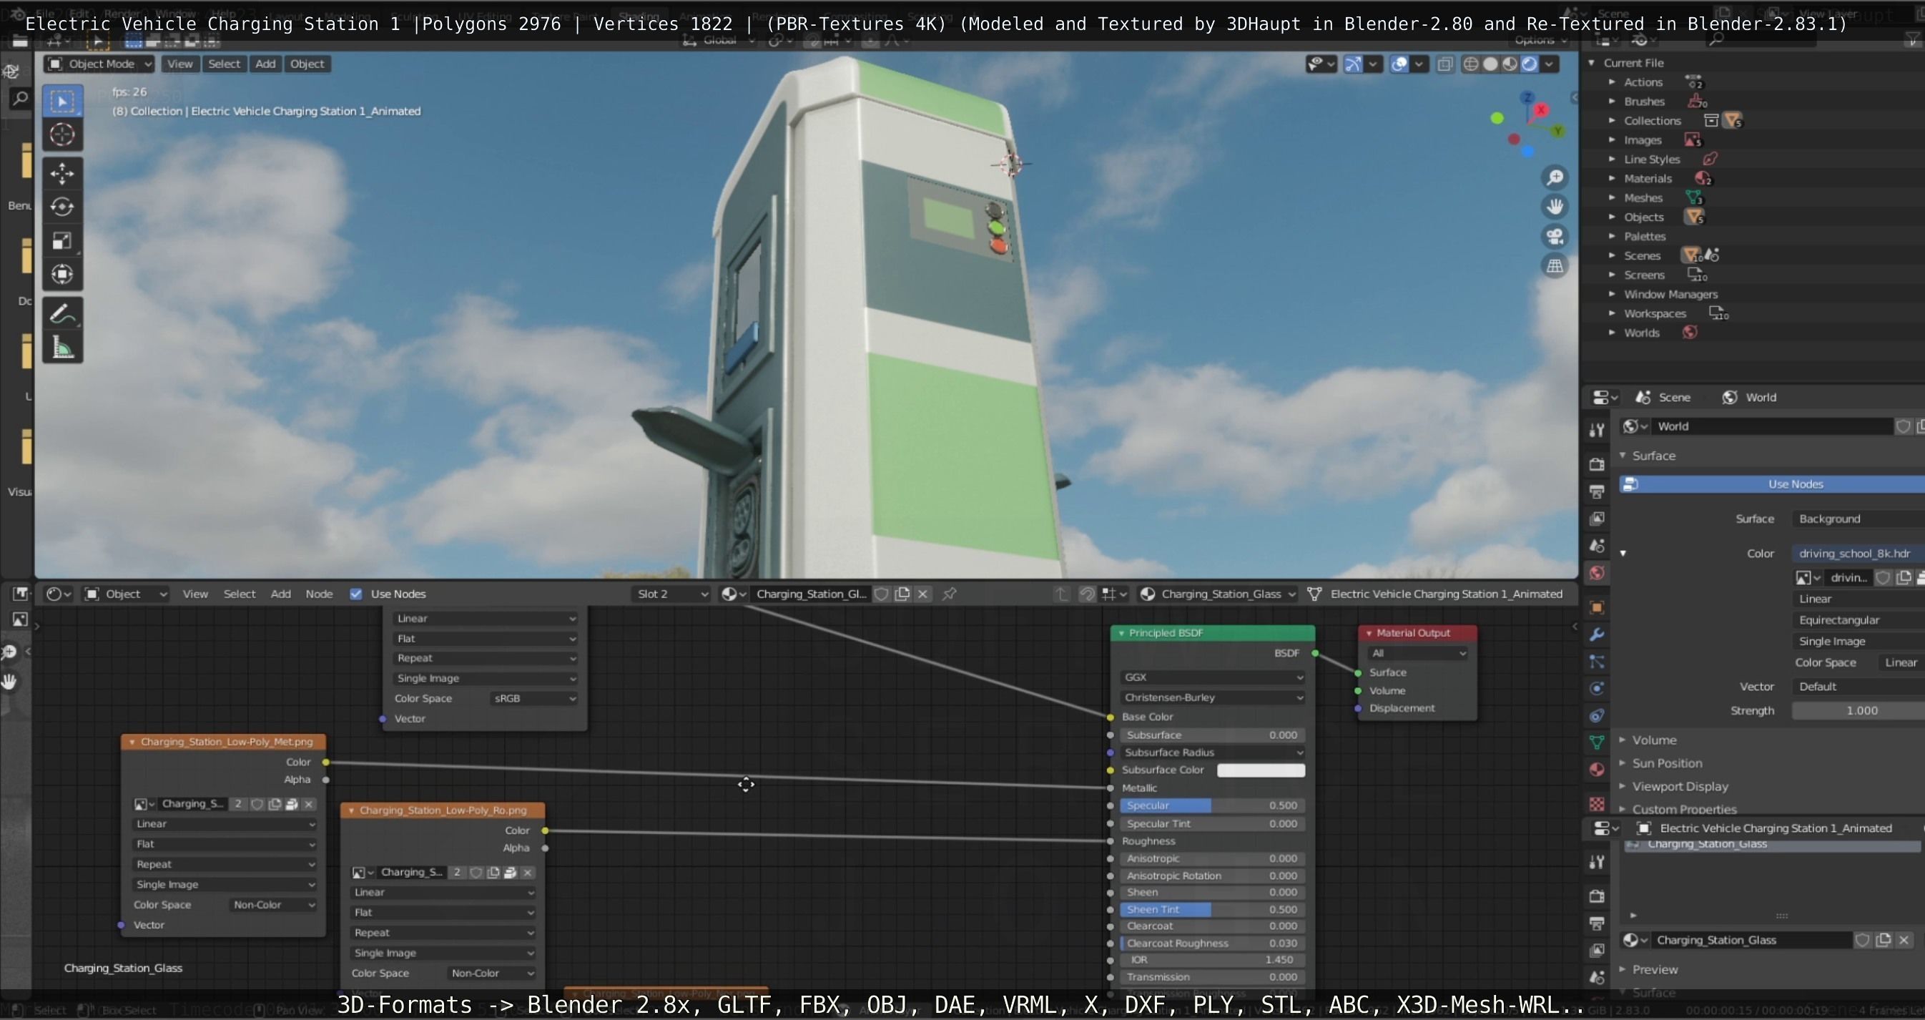Viewport: 1925px width, 1020px height.
Task: Switch to rendered shading mode
Action: pyautogui.click(x=1530, y=64)
